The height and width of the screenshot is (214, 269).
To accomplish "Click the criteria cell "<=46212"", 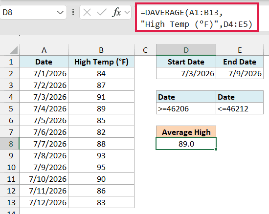I will pyautogui.click(x=240, y=108).
